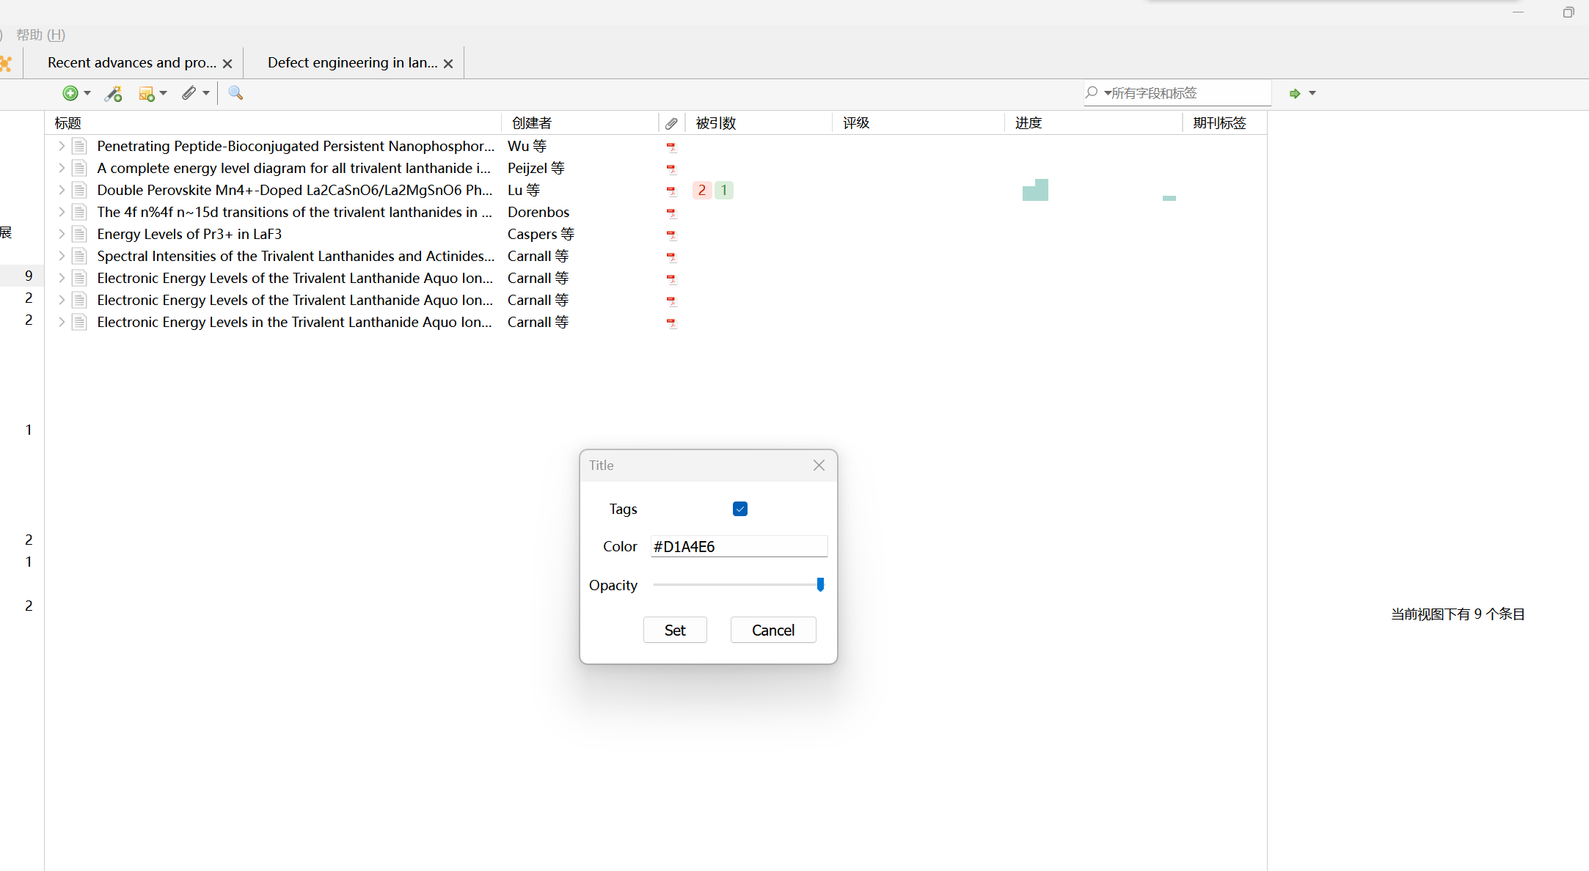This screenshot has width=1589, height=871.
Task: Open the 帮助 (H) menu
Action: click(40, 34)
